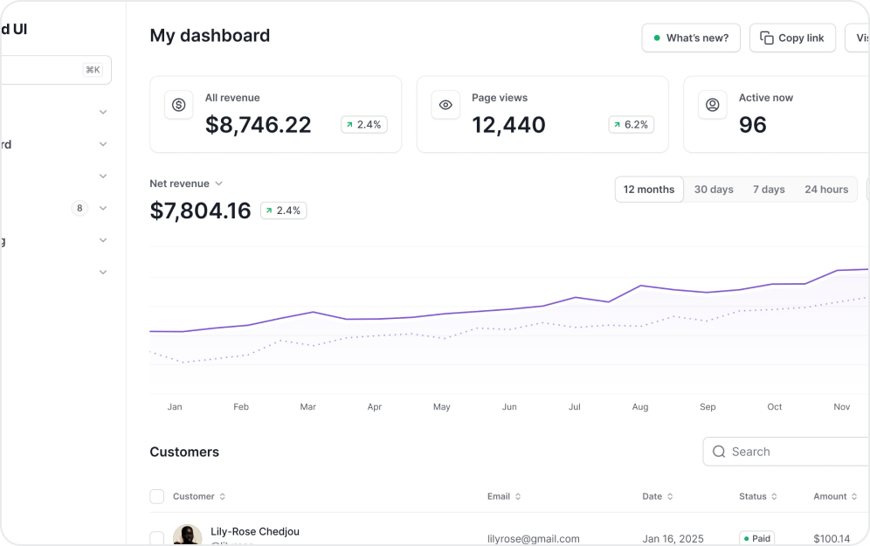Open the Net revenue metric dropdown
The width and height of the screenshot is (870, 546).
(x=186, y=183)
